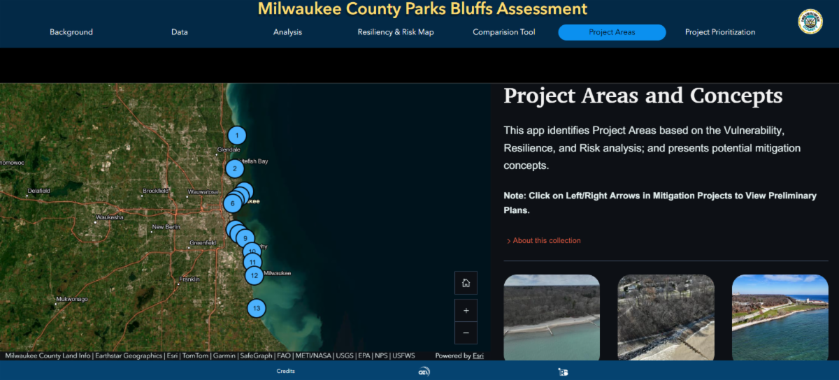Select map marker number 12
The image size is (839, 380).
(x=254, y=275)
